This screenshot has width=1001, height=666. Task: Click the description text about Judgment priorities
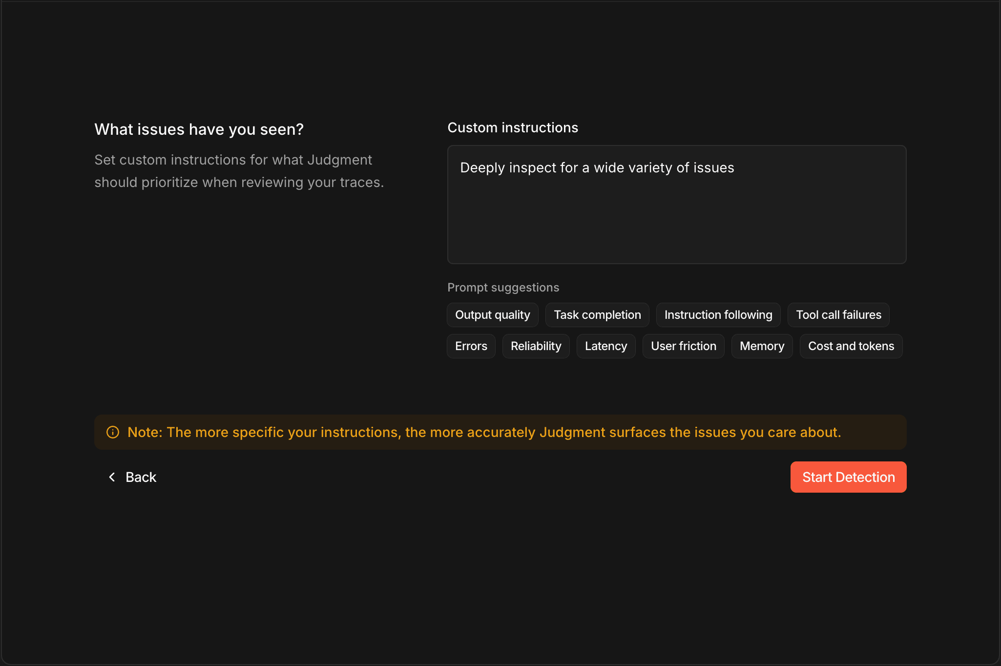(x=239, y=171)
